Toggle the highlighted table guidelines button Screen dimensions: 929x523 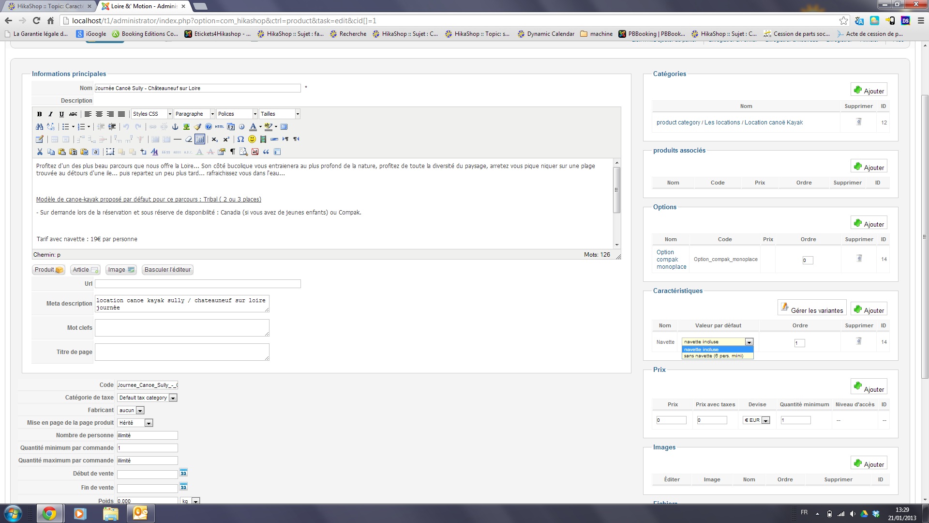(x=200, y=139)
